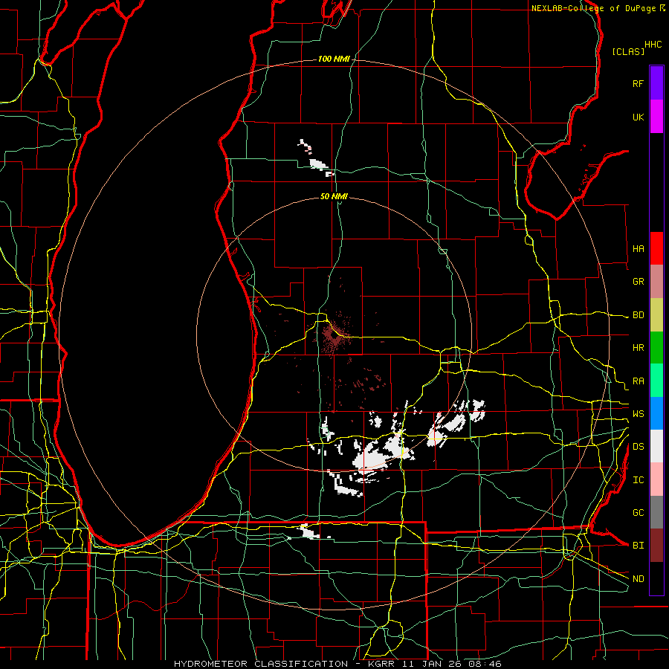Click the RF legend label
Viewport: 669px width, 669px height.
tap(638, 83)
